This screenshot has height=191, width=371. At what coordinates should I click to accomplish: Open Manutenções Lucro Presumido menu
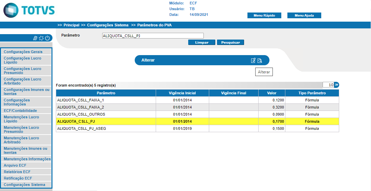(26, 129)
